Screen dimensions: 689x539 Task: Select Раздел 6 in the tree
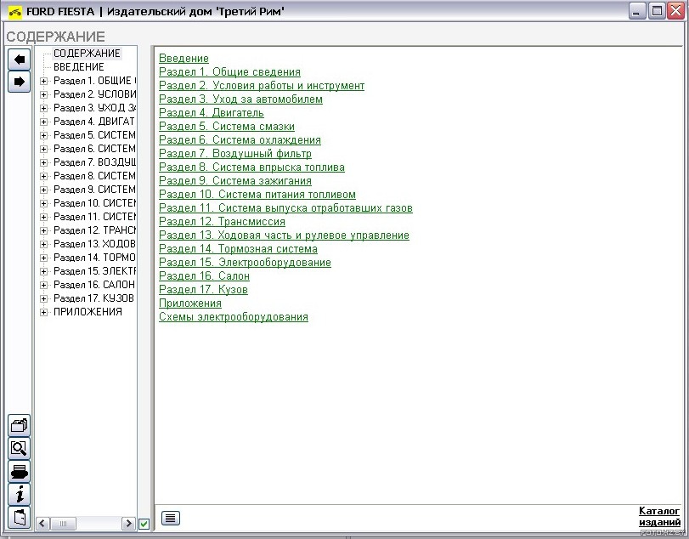coord(94,149)
